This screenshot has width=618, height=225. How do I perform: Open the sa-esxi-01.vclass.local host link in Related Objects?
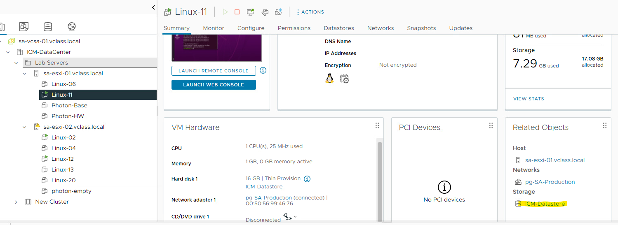pos(555,160)
